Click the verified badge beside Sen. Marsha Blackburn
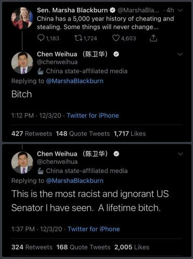 click(113, 10)
